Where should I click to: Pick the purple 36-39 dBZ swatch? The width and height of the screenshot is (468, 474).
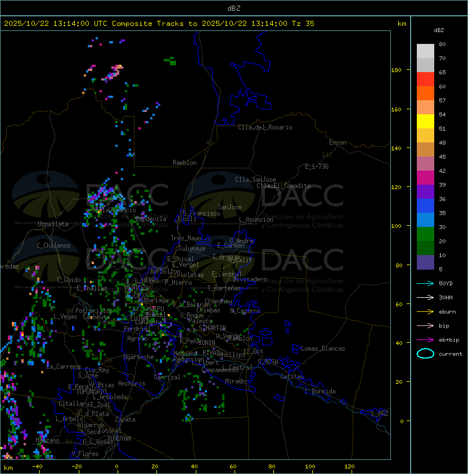pyautogui.click(x=425, y=191)
